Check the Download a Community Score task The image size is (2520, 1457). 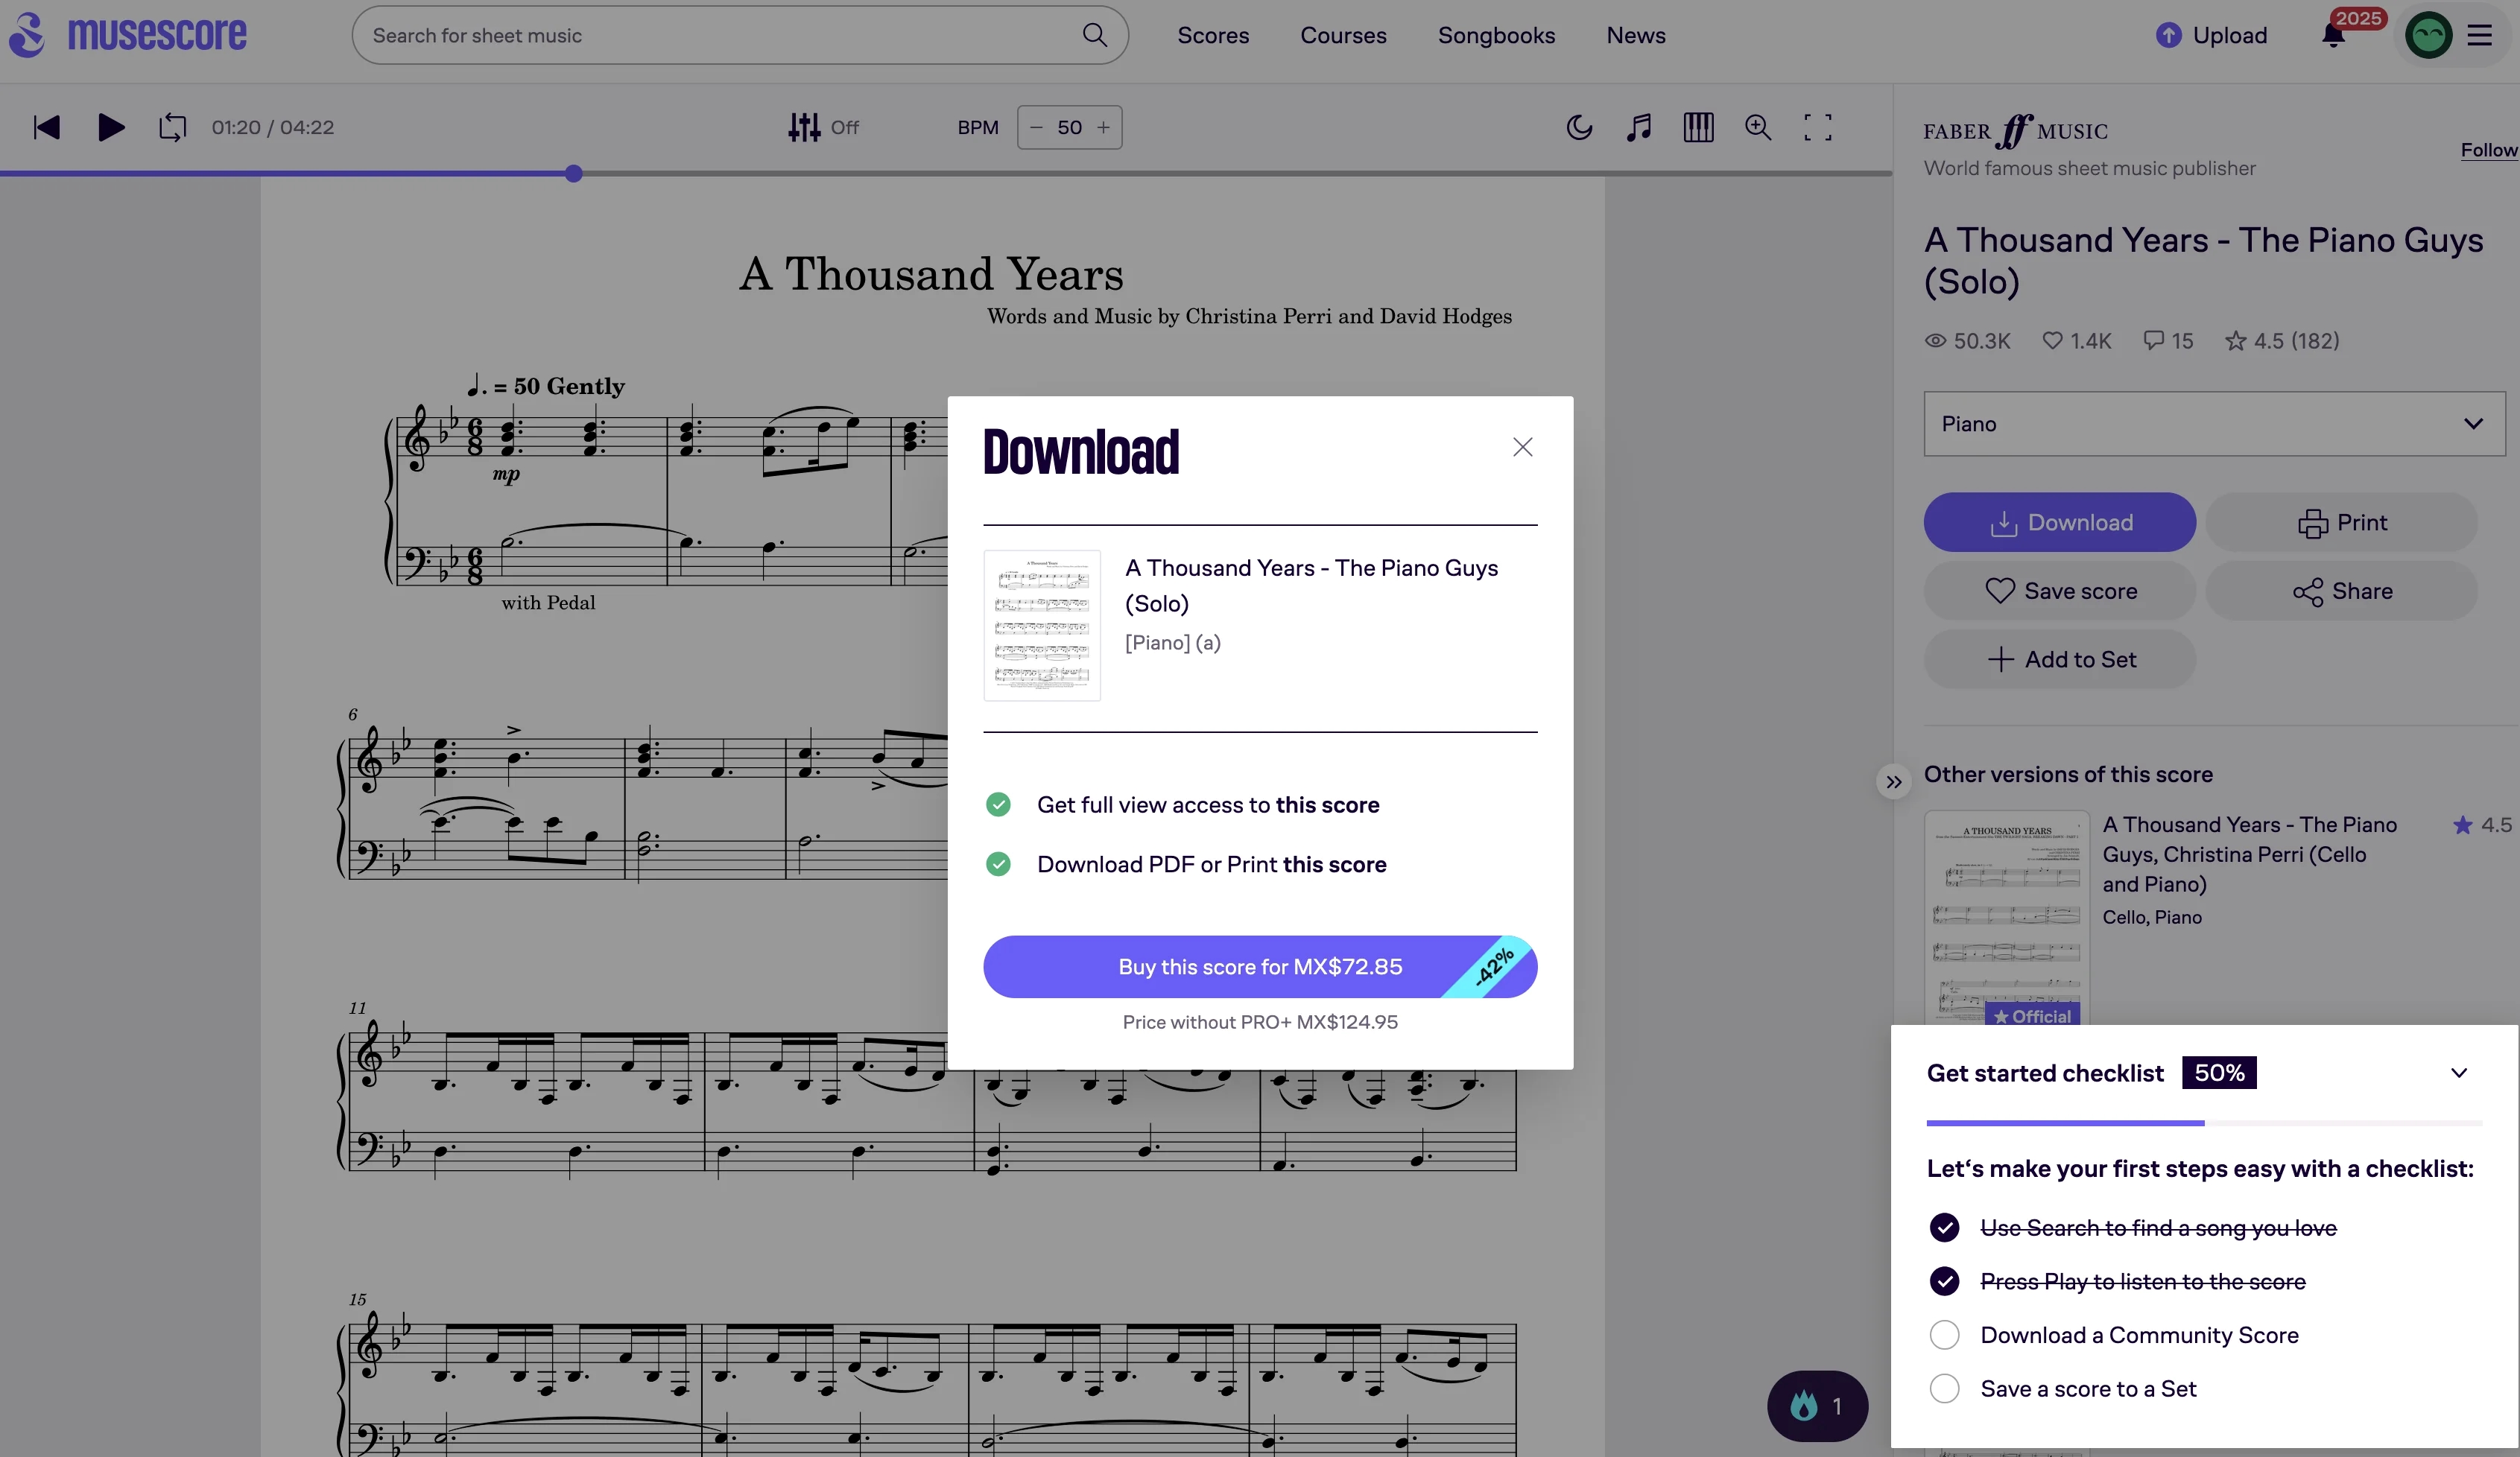click(1945, 1335)
